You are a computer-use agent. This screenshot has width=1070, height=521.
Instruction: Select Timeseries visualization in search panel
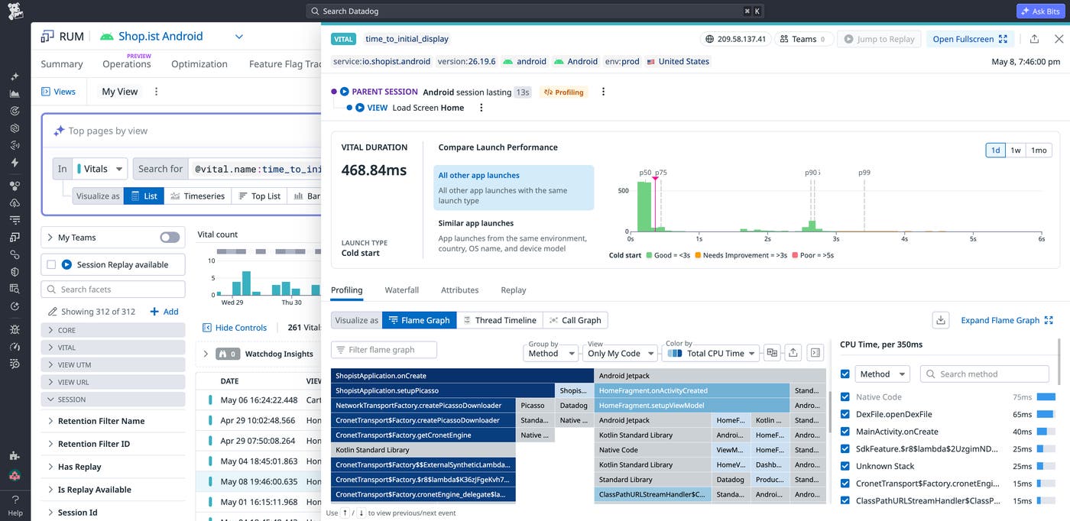pos(198,196)
